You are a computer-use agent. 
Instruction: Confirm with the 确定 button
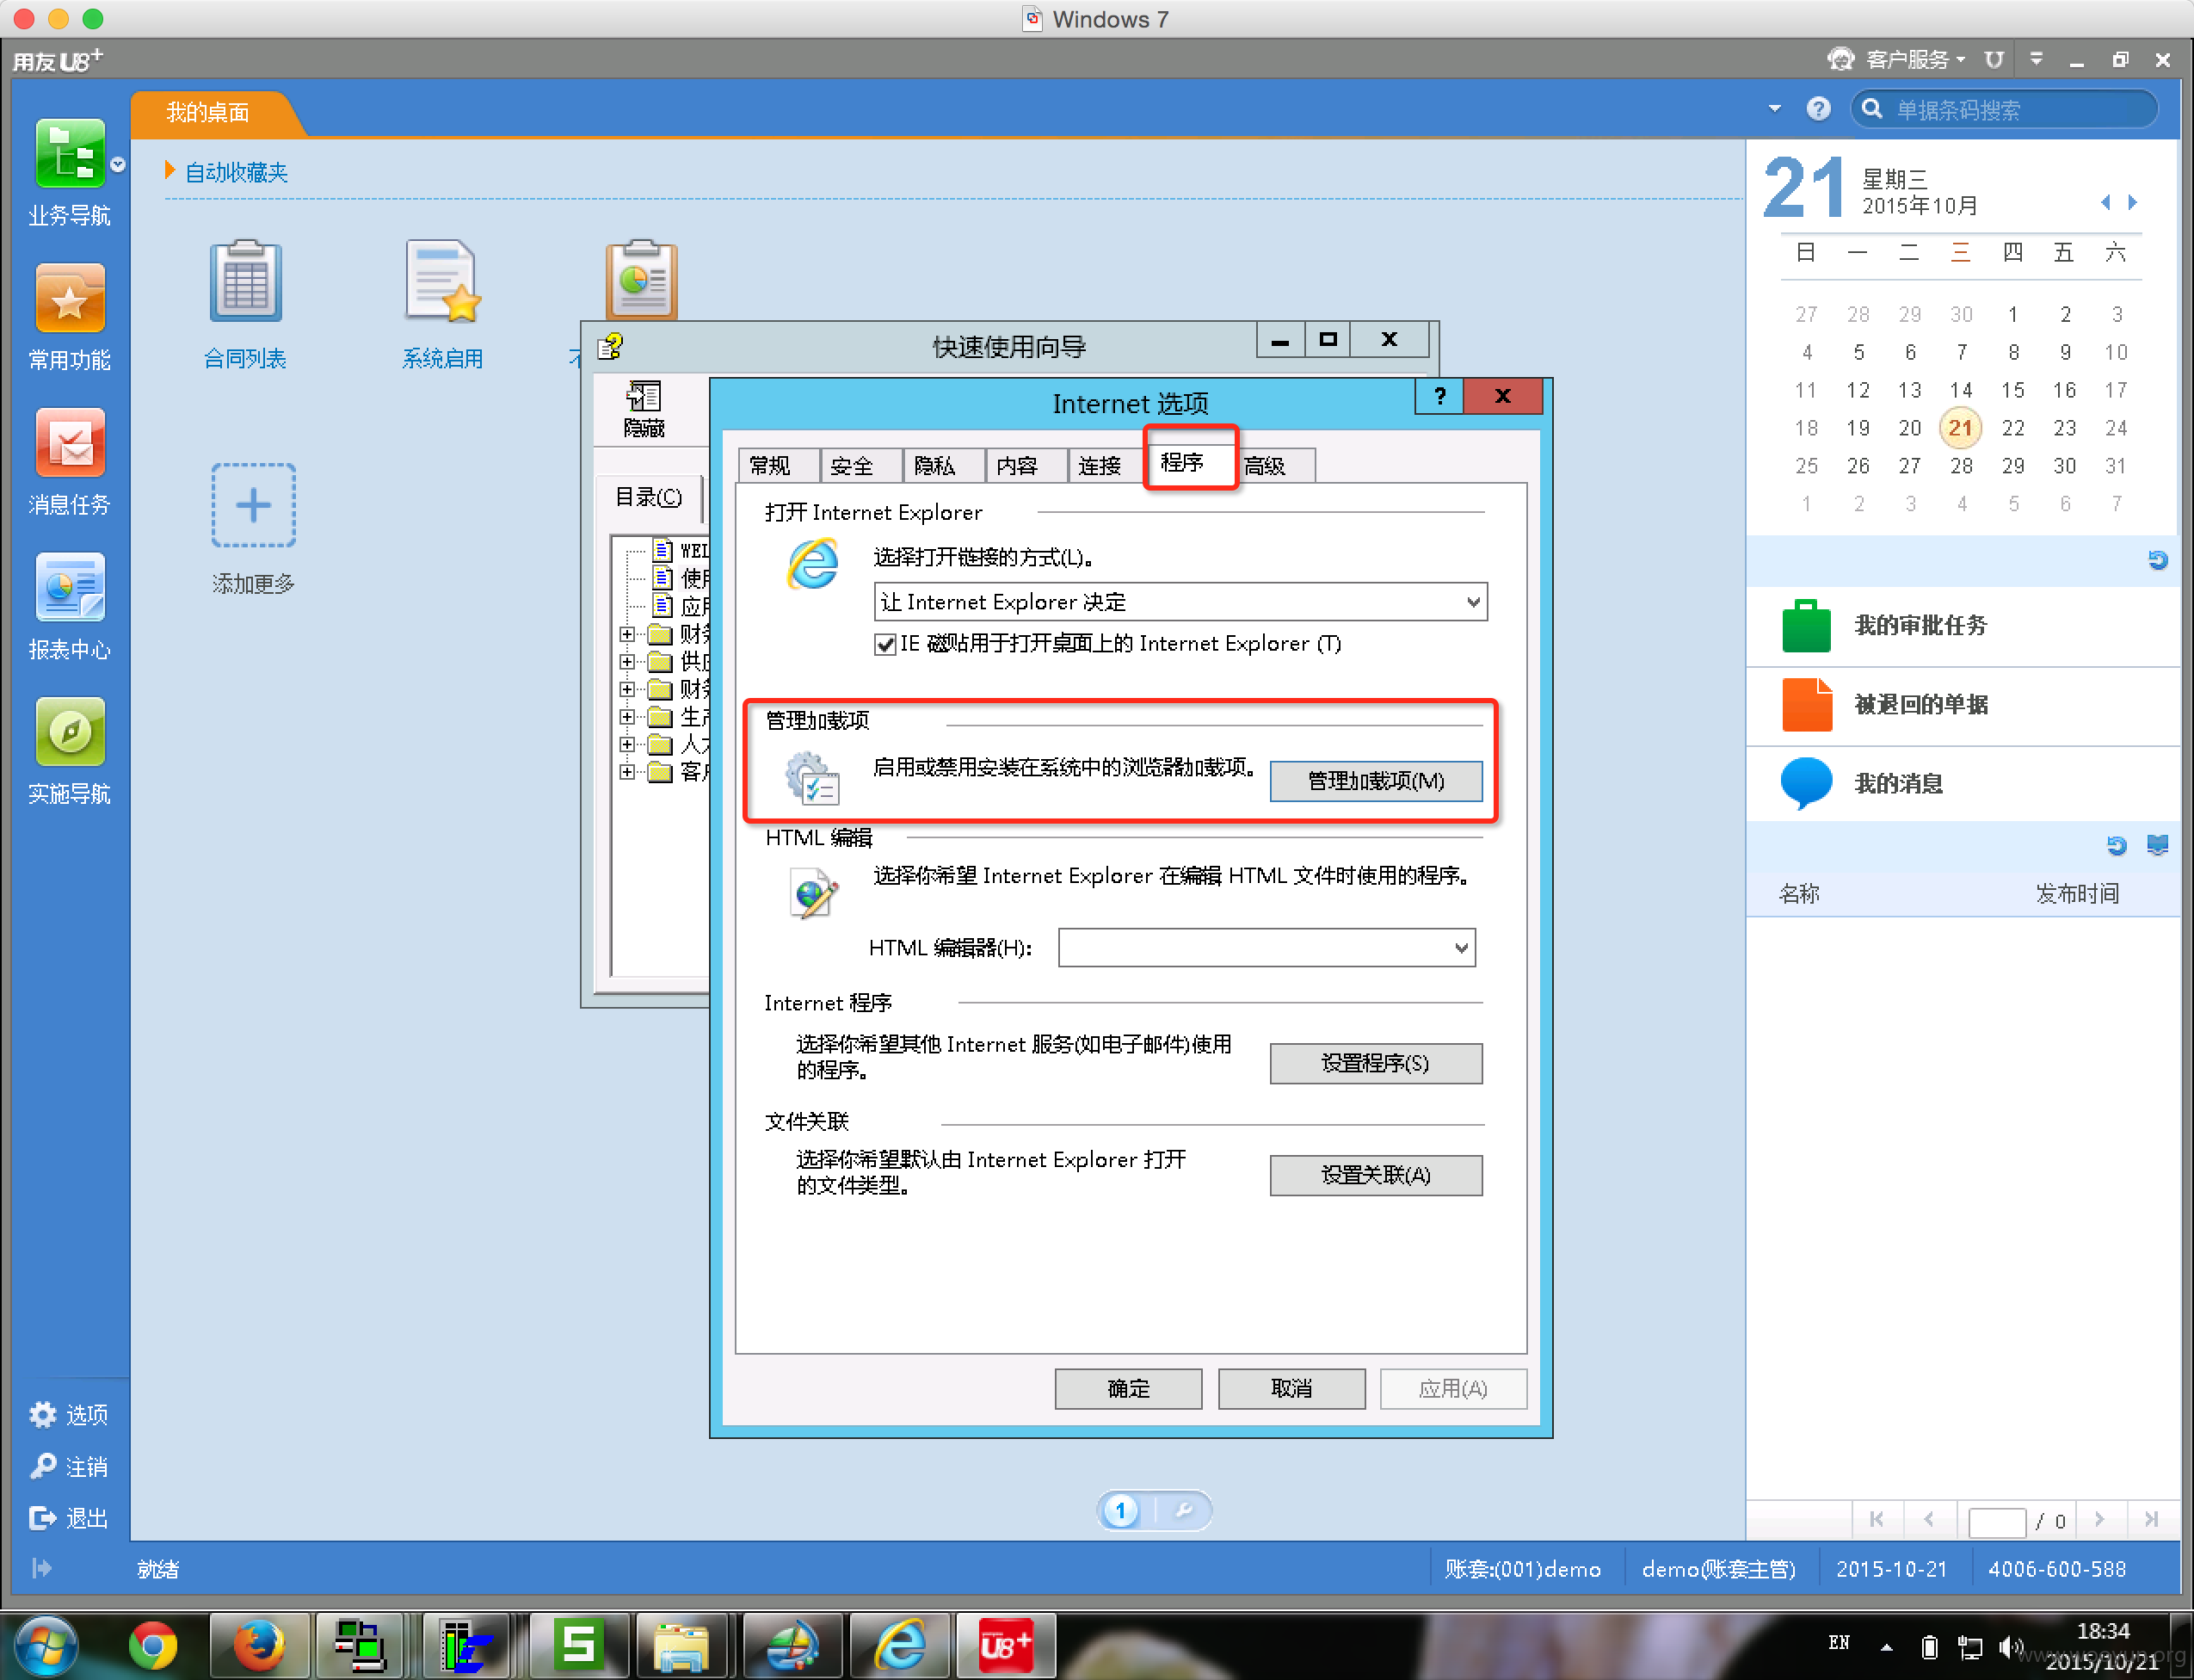pos(1129,1388)
